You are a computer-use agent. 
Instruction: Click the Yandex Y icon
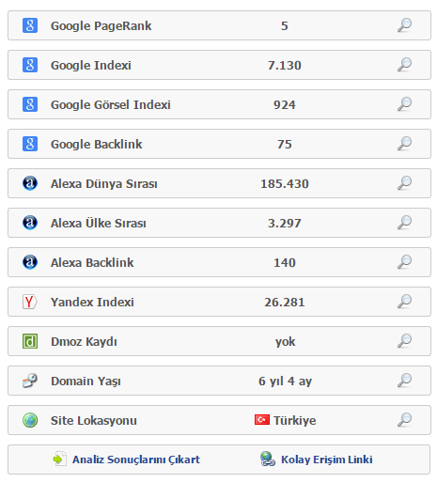(x=30, y=302)
